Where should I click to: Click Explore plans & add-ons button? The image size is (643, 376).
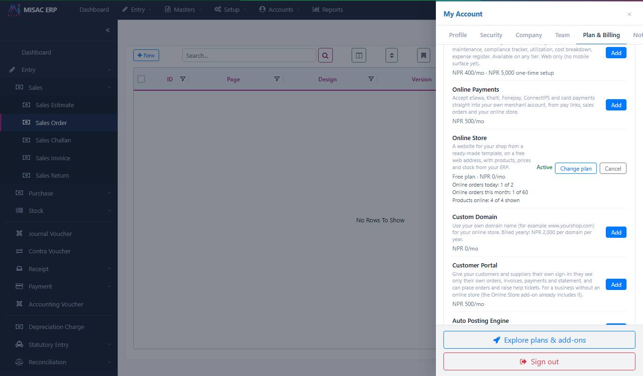tap(539, 340)
